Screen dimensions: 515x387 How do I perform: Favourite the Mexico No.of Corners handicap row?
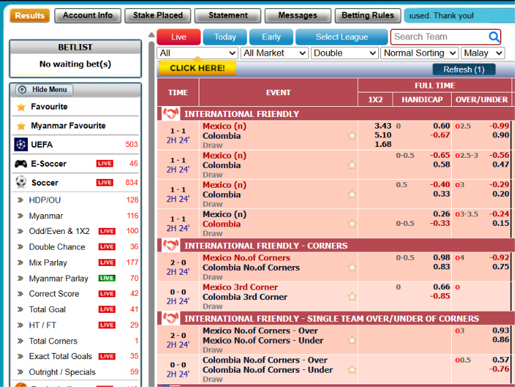pos(352,267)
